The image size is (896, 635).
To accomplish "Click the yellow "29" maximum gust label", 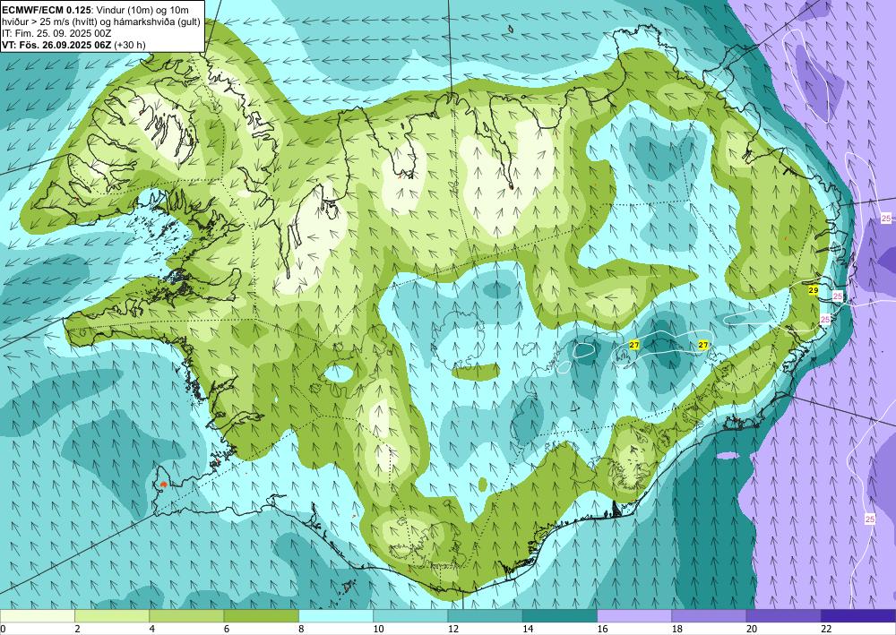I will pyautogui.click(x=814, y=291).
